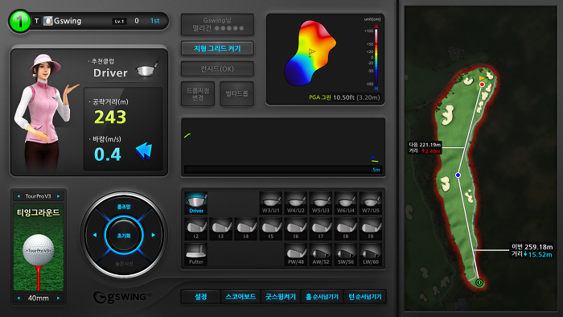The image size is (563, 317).
Task: Rotate view right on the dial
Action: click(x=154, y=235)
